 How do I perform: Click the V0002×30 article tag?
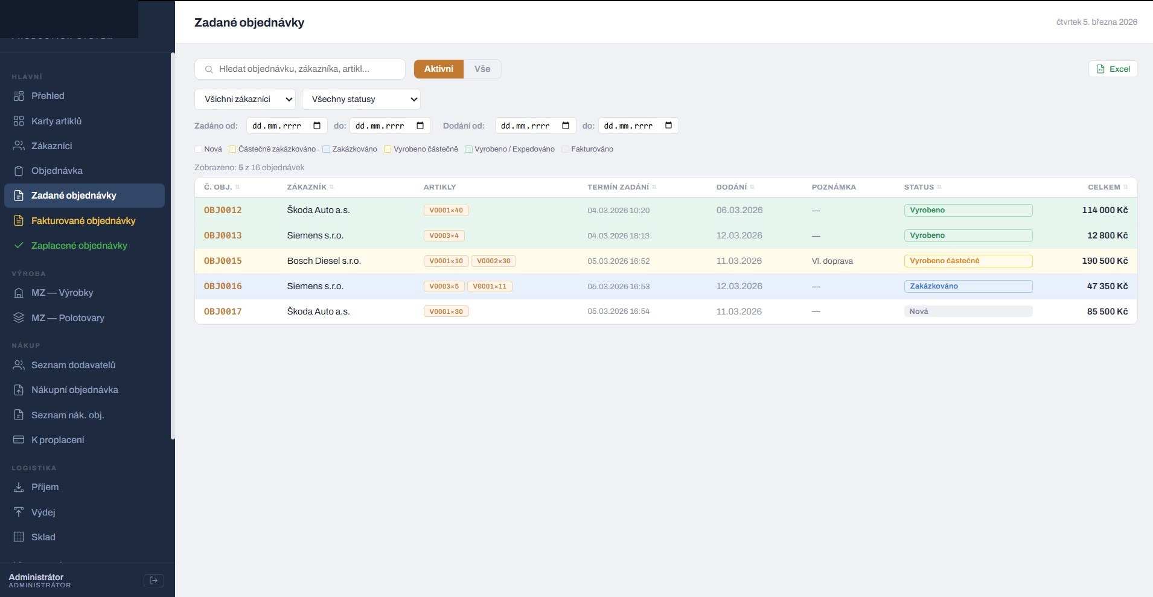coord(493,261)
